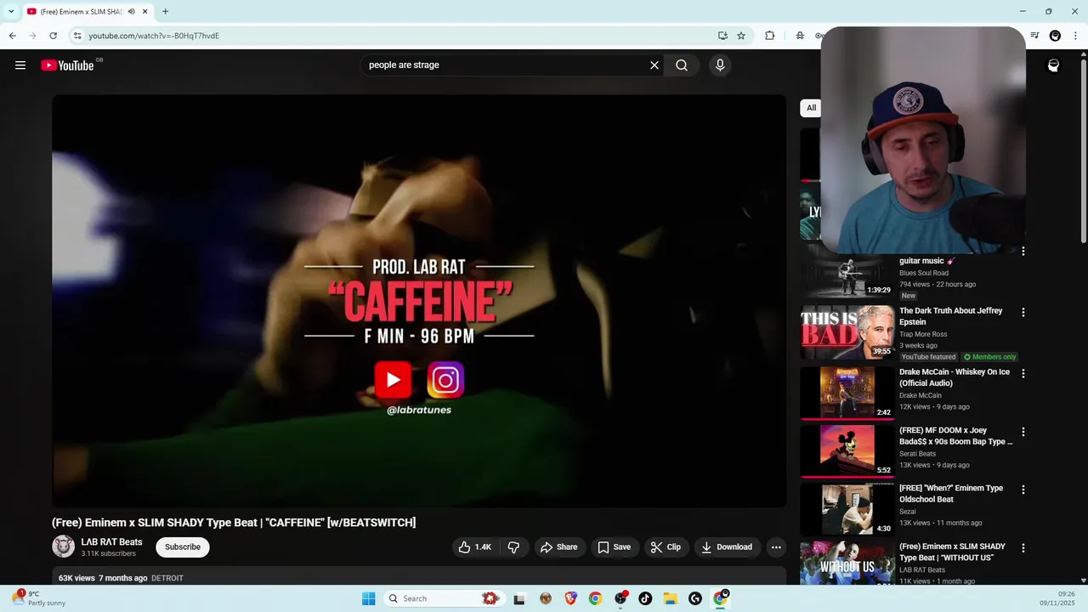Click the Windows taskbar Search box
Viewport: 1088px width, 612px height.
[x=445, y=598]
